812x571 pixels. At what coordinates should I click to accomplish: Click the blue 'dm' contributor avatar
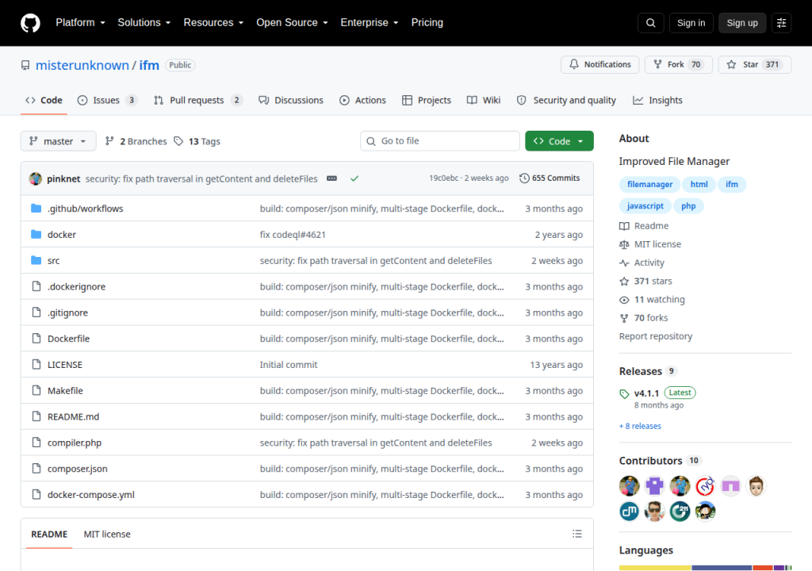click(x=629, y=512)
